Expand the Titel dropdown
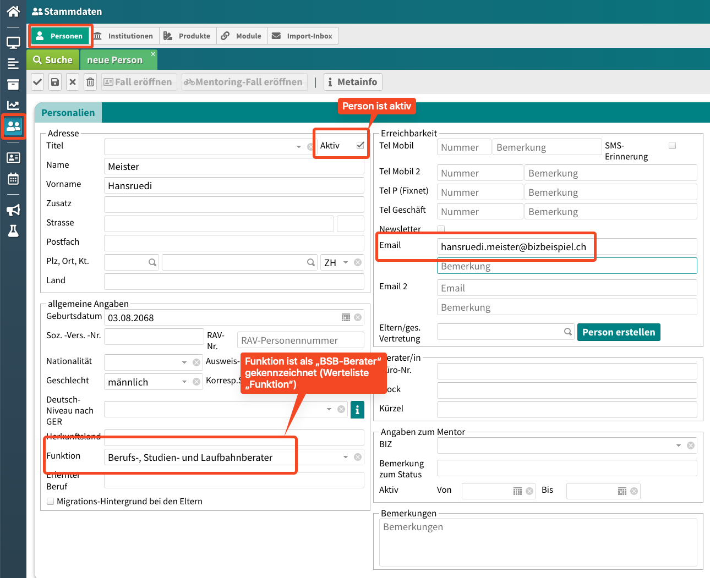The height and width of the screenshot is (578, 710). pos(299,147)
